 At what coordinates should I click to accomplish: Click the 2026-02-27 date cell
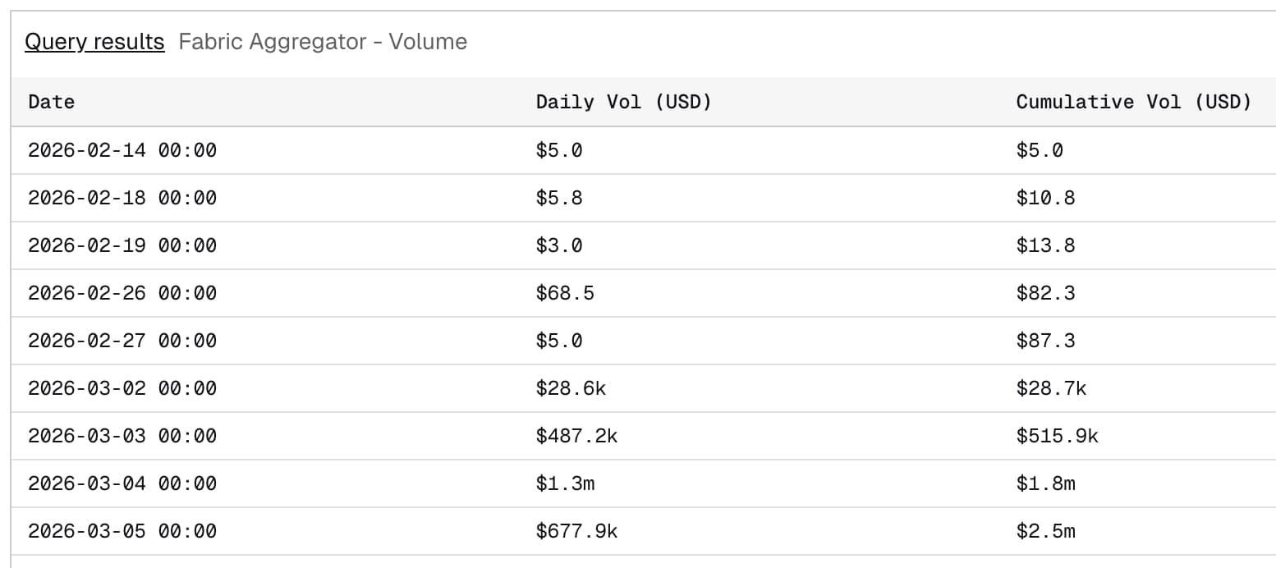tap(122, 341)
